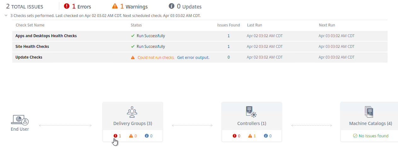Select the Site Health Checks row
The height and width of the screenshot is (148, 398).
point(200,47)
